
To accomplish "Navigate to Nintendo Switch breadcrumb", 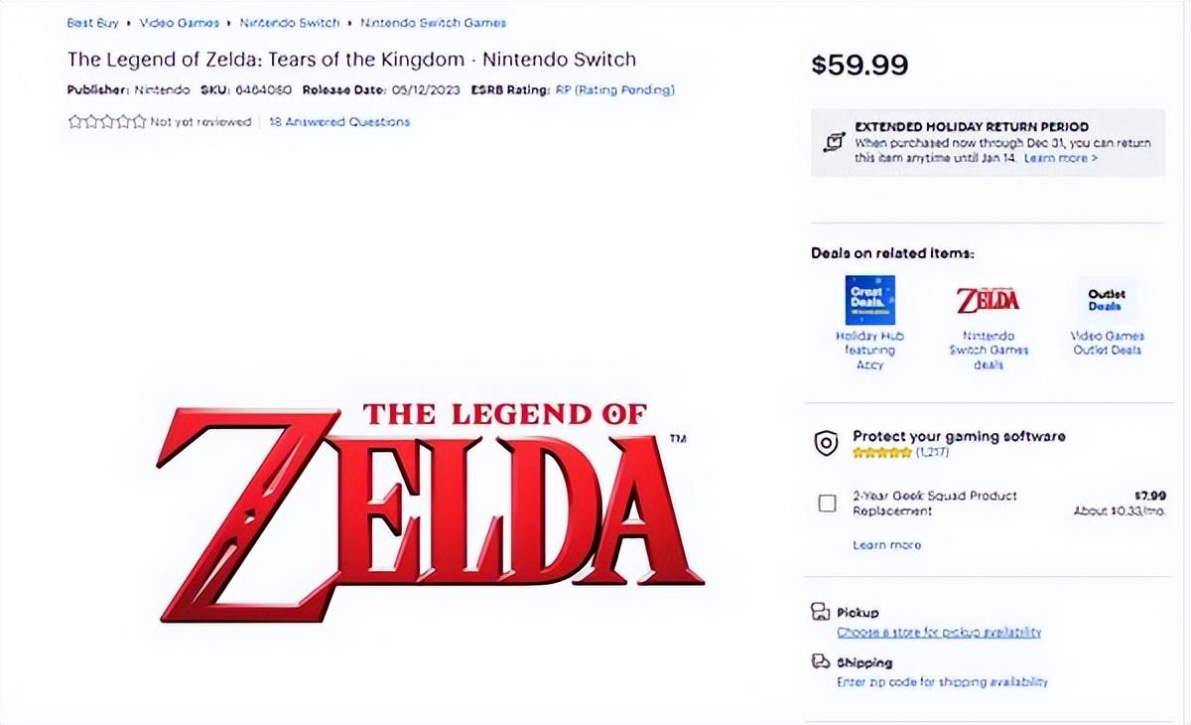I will click(x=290, y=22).
